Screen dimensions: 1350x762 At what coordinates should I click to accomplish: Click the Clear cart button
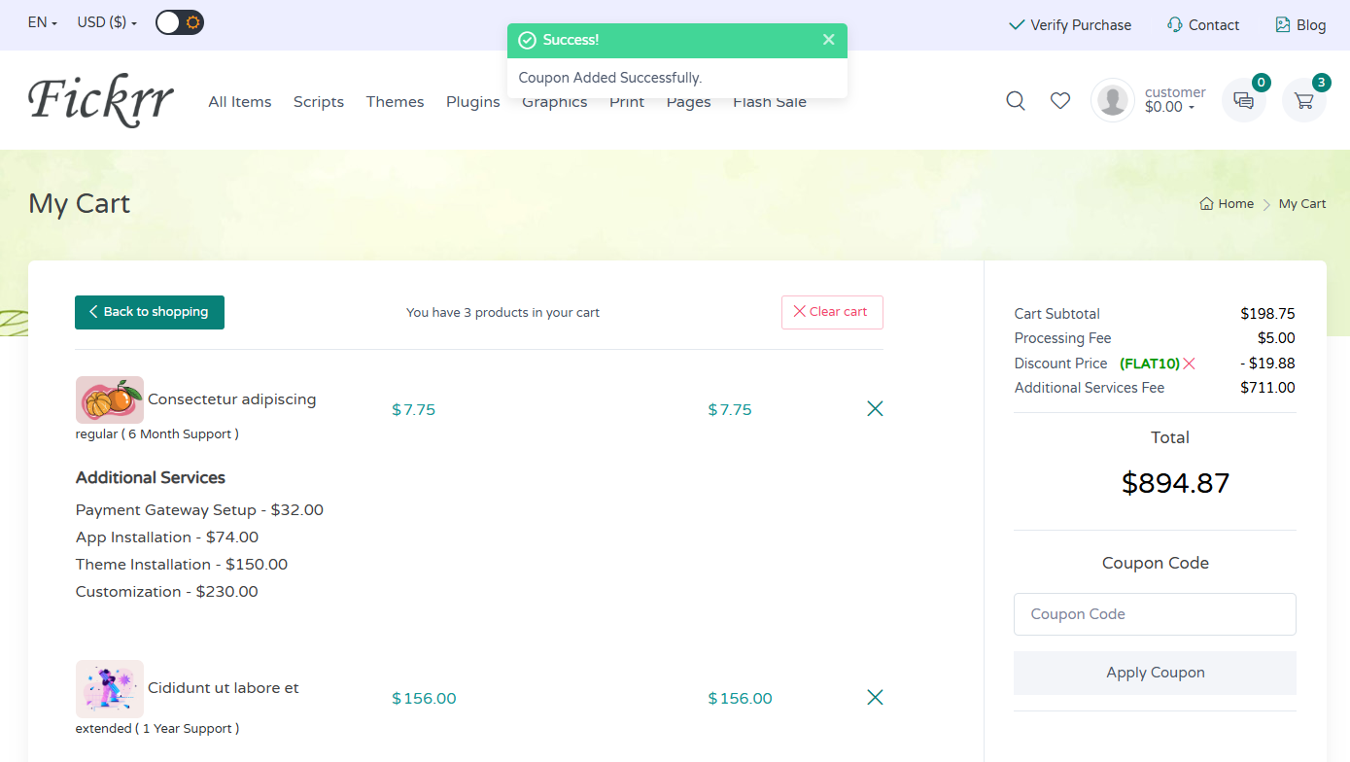(832, 312)
